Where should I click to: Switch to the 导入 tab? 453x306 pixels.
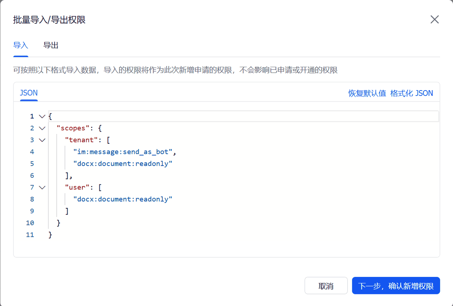coord(21,46)
